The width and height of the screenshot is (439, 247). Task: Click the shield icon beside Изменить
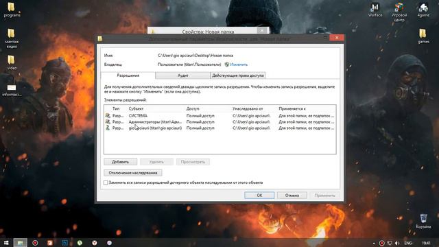click(x=227, y=64)
